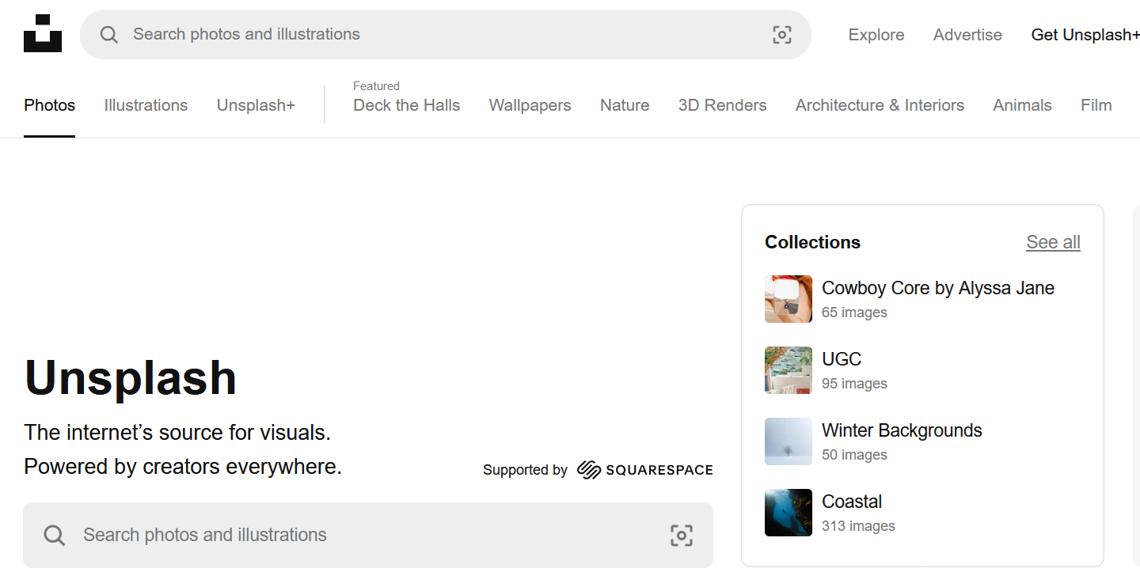The width and height of the screenshot is (1140, 587).
Task: Click the magnifier icon in top search bar
Action: [x=109, y=35]
